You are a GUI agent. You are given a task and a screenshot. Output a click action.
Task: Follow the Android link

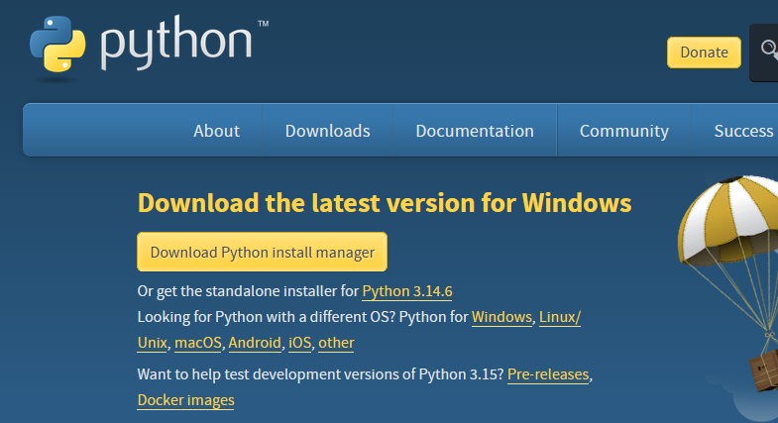(255, 343)
